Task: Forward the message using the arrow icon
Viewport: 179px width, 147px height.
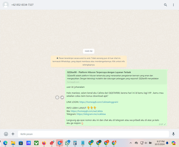Action: pos(62,97)
